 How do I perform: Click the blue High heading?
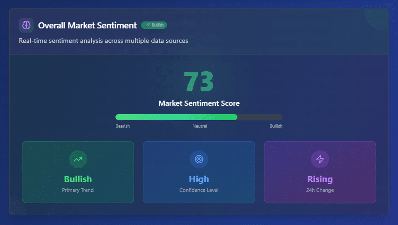199,179
